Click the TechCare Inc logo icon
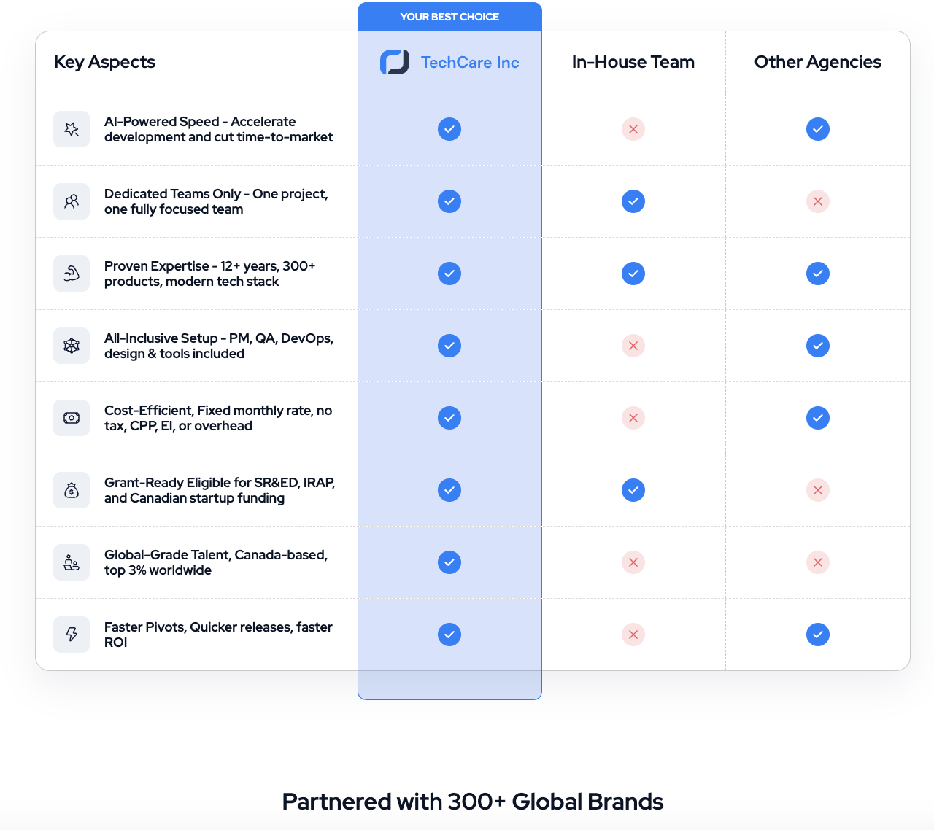 395,62
